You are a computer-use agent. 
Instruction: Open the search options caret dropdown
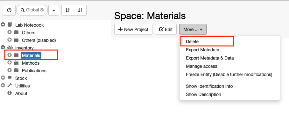coord(54,10)
